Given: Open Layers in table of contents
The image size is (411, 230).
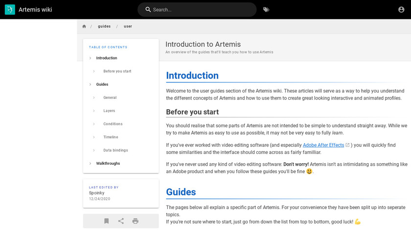Looking at the screenshot, I should pyautogui.click(x=109, y=111).
